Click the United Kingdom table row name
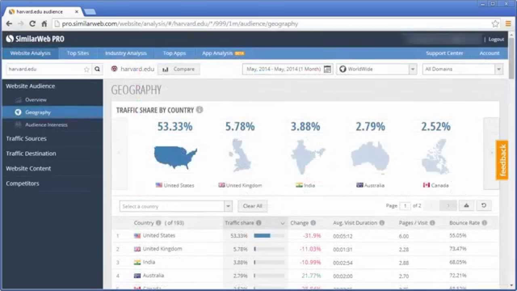517x291 pixels. click(162, 249)
